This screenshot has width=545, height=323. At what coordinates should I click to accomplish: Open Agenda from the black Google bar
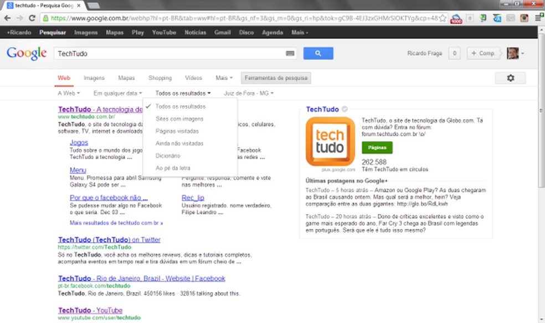coord(272,32)
